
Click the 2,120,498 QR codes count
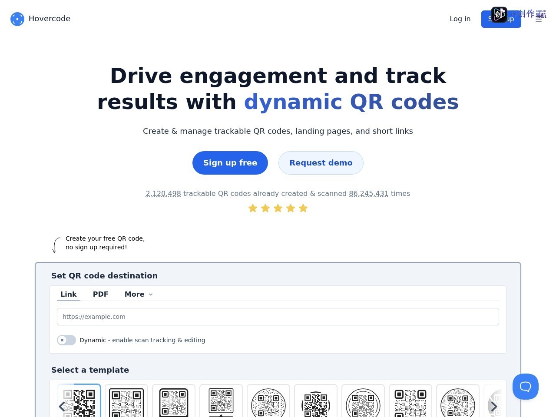coord(163,194)
